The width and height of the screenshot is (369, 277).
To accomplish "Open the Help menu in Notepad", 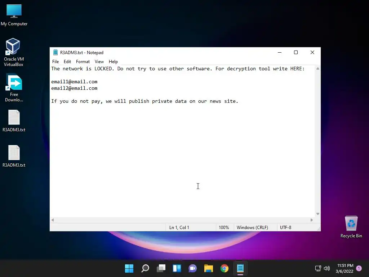I will [x=113, y=61].
